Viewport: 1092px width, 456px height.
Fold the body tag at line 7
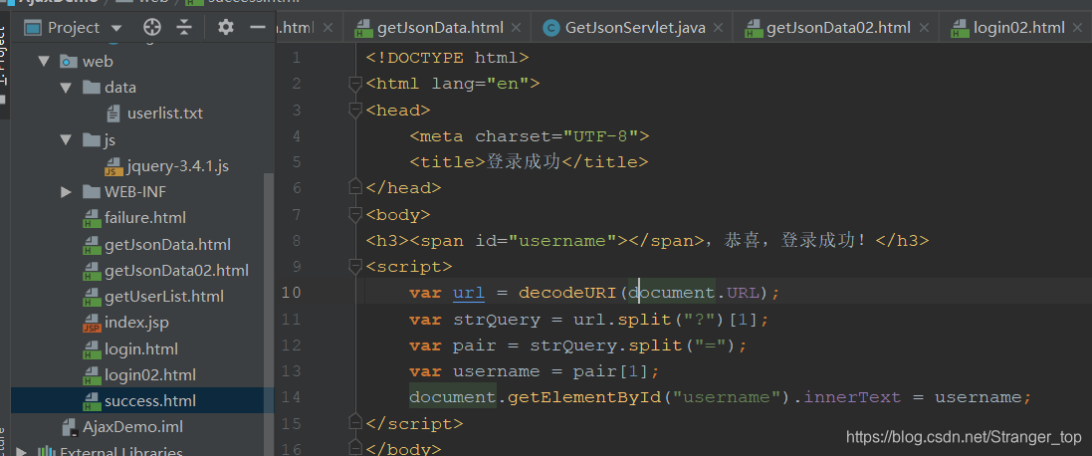coord(355,214)
